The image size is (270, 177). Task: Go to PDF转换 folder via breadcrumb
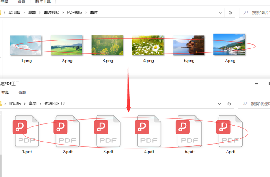pyautogui.click(x=75, y=13)
